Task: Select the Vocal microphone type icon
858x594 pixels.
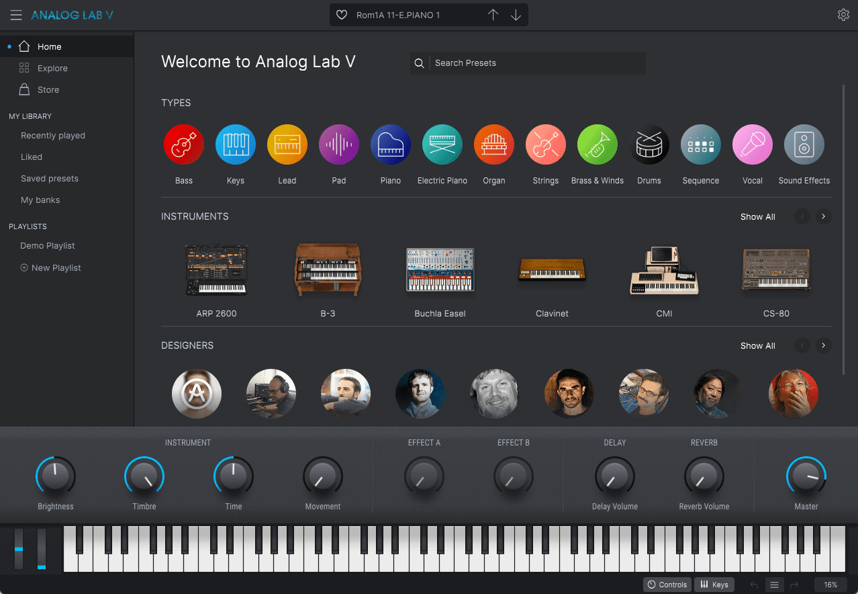Action: [753, 144]
